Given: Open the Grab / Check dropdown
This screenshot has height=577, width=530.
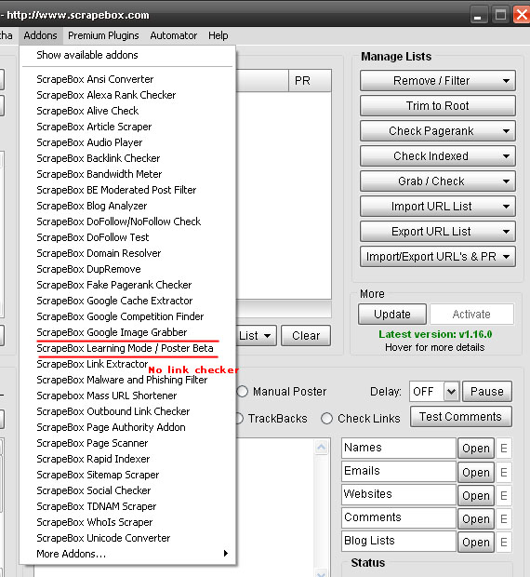Looking at the screenshot, I should point(438,181).
